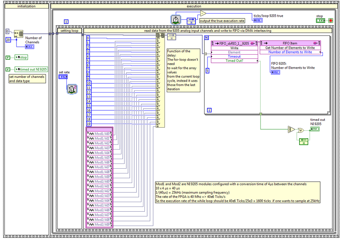The height and width of the screenshot is (240, 342).
Task: Select the numeric constant 20
Action: (x=8, y=40)
